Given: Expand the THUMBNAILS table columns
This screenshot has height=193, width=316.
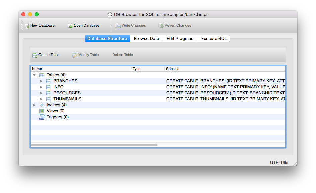Looking at the screenshot, I should pyautogui.click(x=41, y=99).
